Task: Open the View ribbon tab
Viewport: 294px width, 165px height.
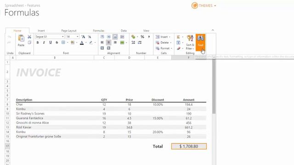Action: coord(146,31)
